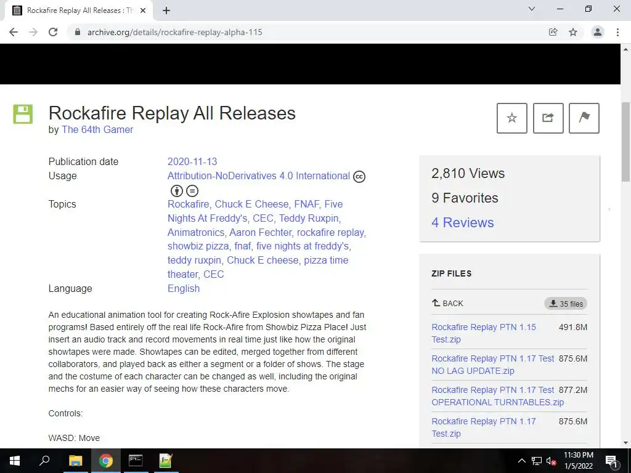Show hidden system tray icons

[x=521, y=461]
